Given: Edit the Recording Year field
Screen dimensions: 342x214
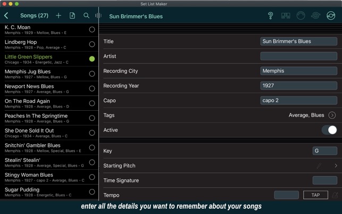Looking at the screenshot, I should [298, 86].
